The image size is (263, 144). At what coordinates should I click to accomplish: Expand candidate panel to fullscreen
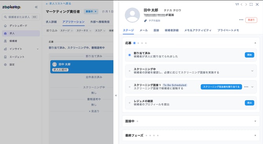251,4
